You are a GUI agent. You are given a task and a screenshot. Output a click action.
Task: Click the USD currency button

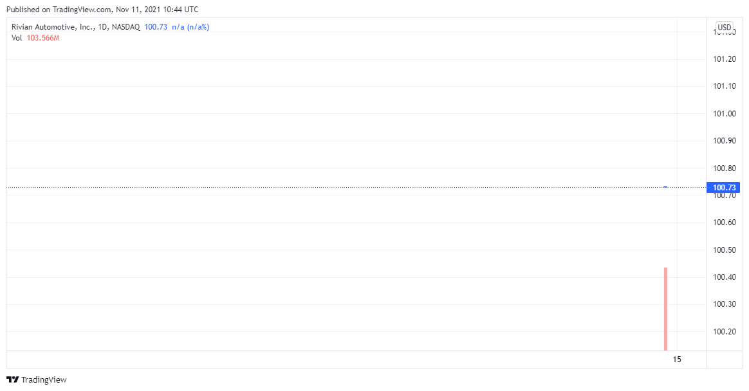[724, 27]
